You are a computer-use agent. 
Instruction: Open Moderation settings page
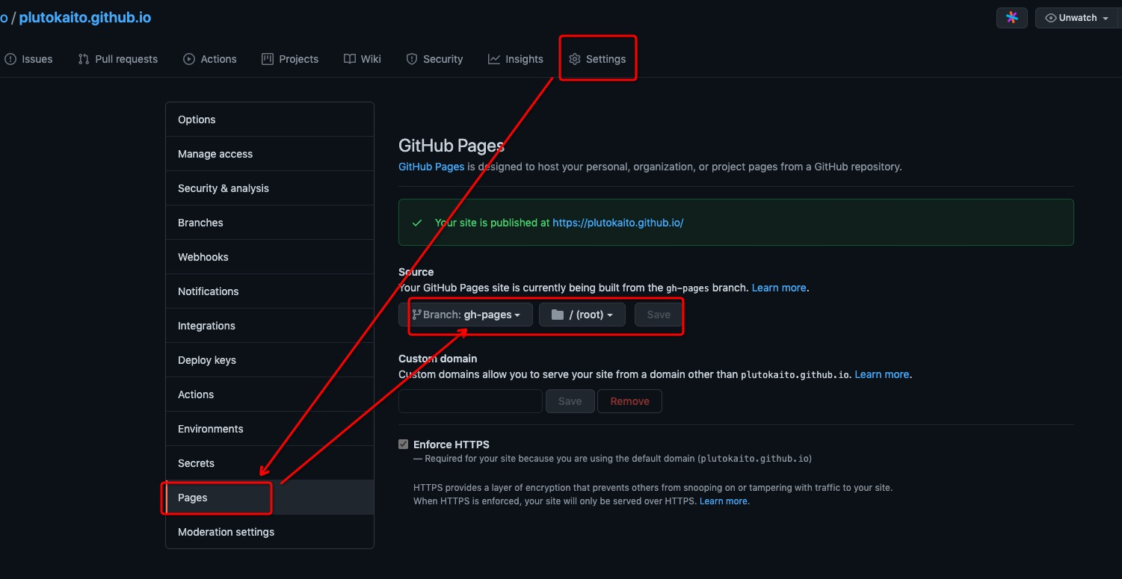pyautogui.click(x=270, y=532)
